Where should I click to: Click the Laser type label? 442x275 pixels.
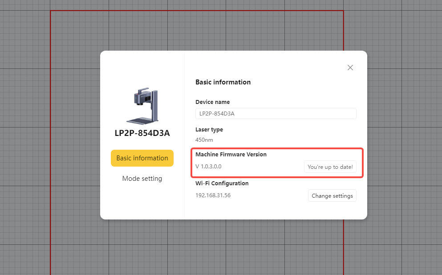209,129
